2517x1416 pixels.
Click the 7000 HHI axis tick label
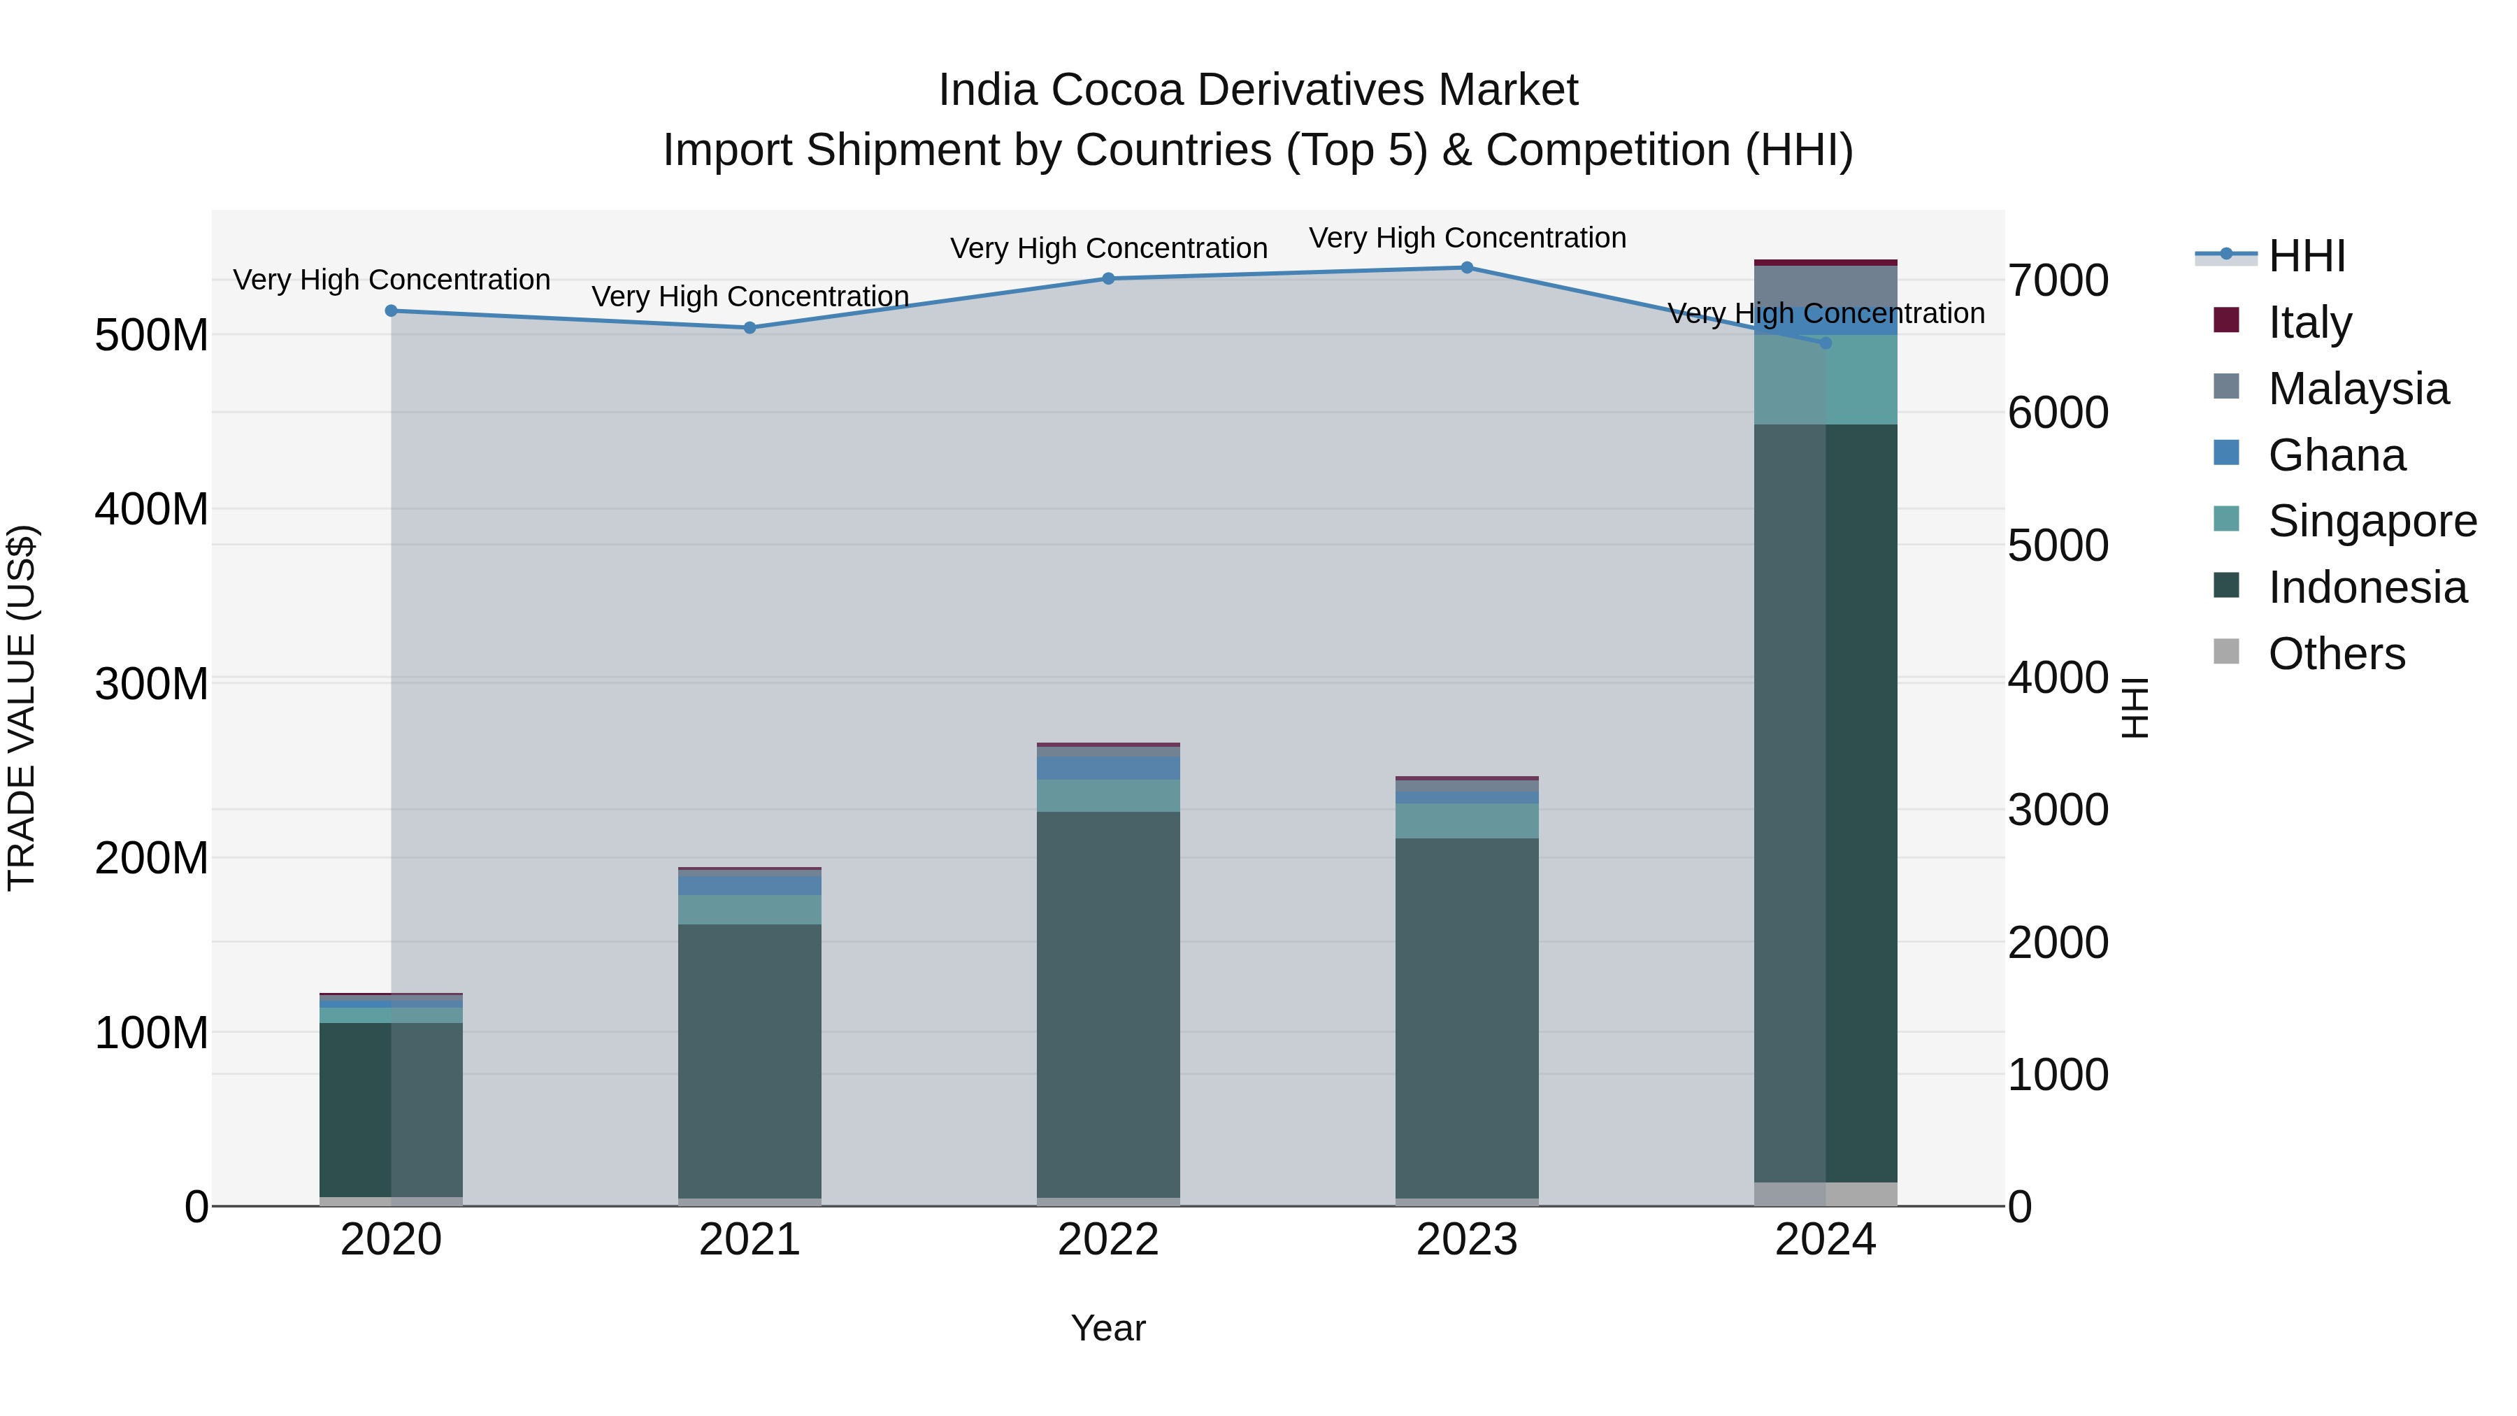[x=2059, y=280]
